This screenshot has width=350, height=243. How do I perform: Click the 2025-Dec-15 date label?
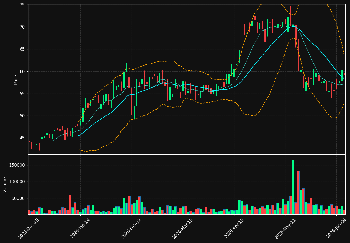(29, 228)
